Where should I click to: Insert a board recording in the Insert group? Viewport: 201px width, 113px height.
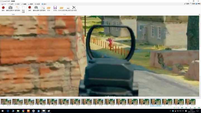(43, 8)
